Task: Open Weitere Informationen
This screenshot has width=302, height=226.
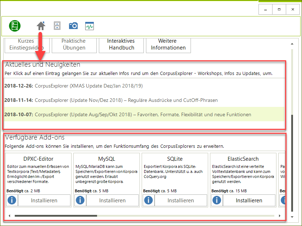Action: [x=168, y=44]
